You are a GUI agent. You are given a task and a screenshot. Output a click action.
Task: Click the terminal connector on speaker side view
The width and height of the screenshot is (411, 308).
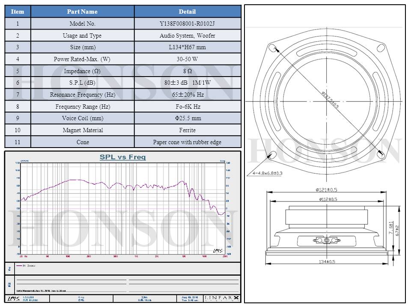click(x=327, y=241)
